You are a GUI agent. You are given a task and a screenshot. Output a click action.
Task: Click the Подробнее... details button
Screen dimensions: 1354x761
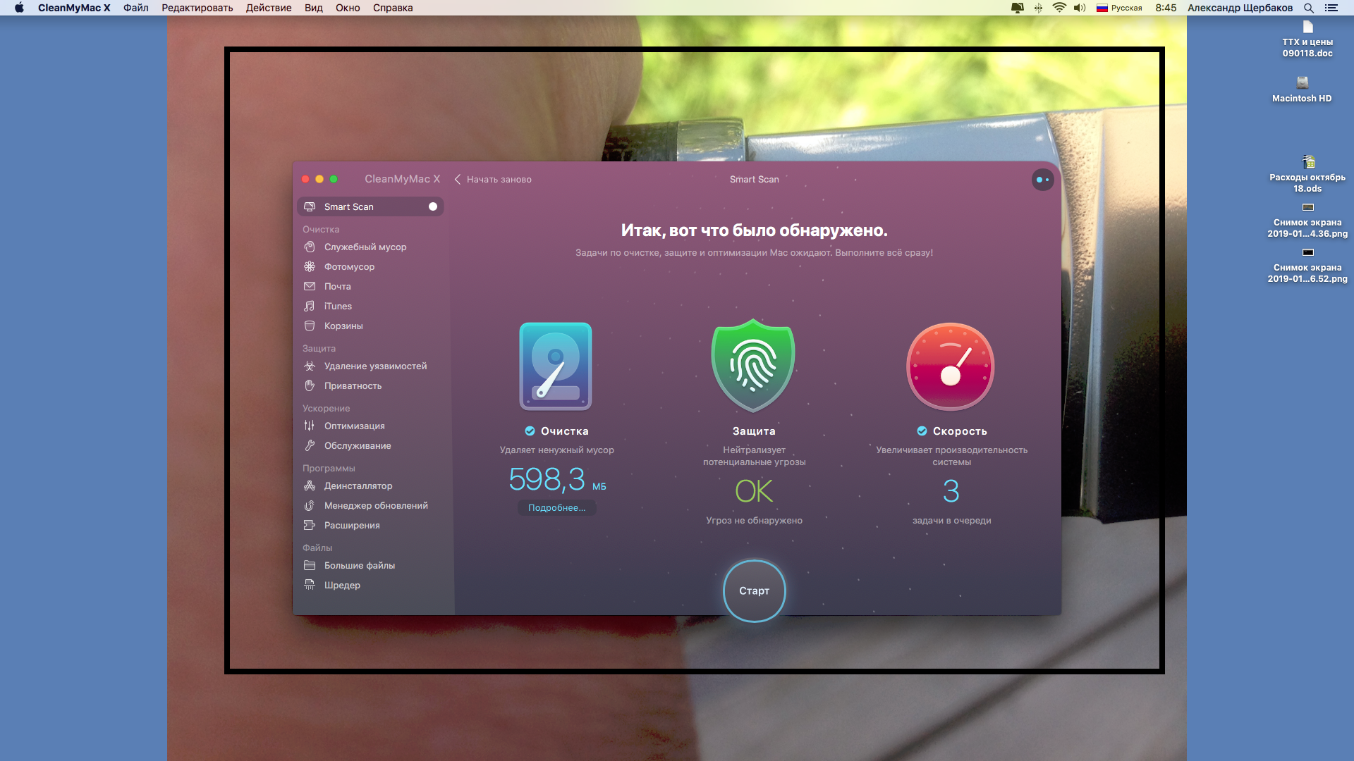[x=557, y=508]
